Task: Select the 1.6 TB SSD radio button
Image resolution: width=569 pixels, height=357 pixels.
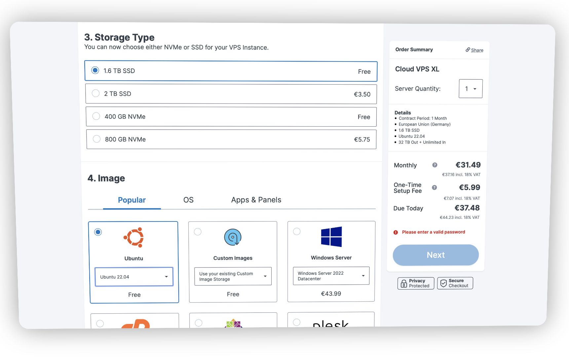Action: [95, 70]
